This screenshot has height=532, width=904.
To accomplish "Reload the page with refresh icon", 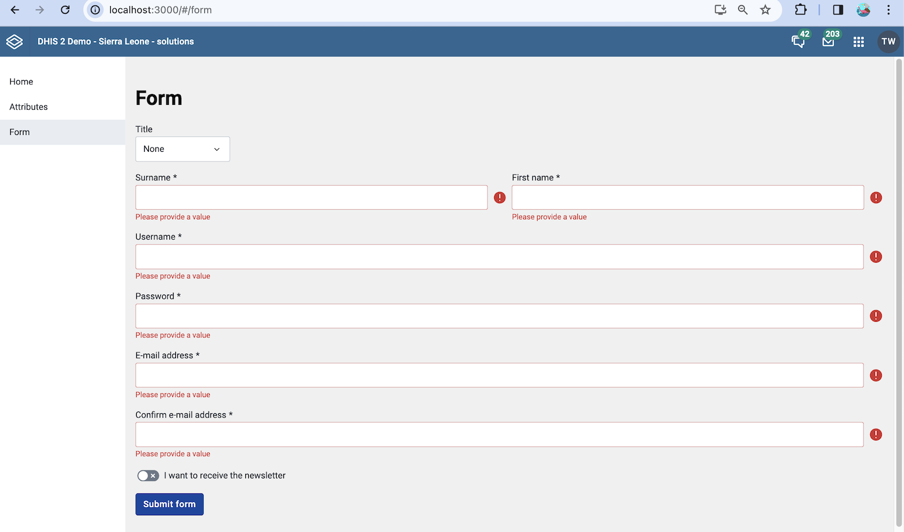I will (x=65, y=10).
